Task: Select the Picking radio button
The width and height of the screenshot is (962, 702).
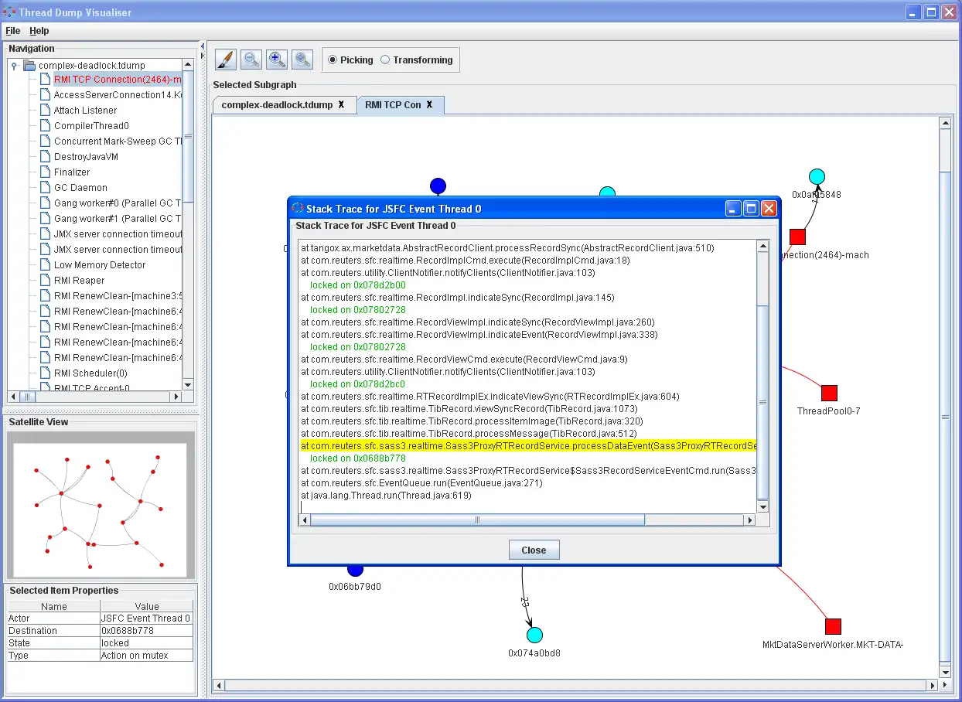Action: tap(333, 60)
